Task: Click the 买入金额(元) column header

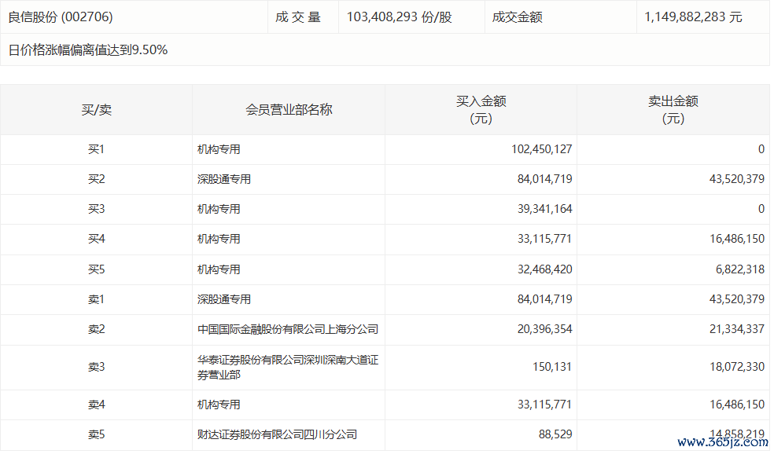Action: [x=481, y=110]
